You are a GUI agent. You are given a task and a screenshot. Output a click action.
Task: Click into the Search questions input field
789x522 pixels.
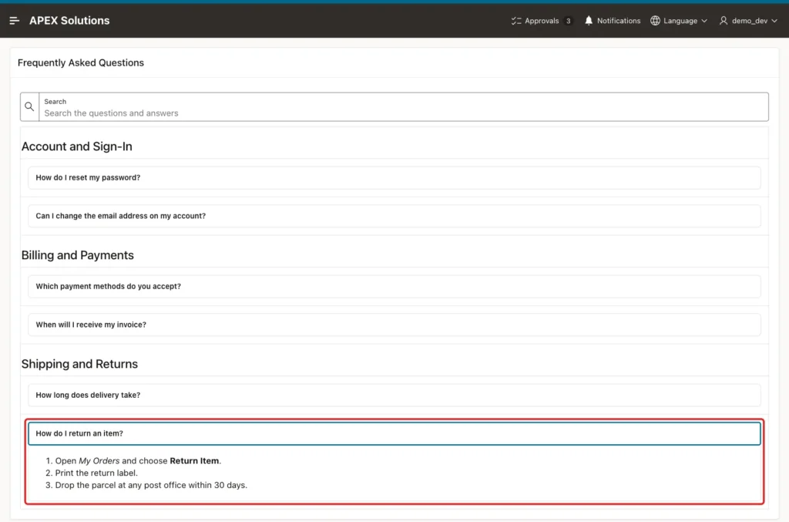click(x=404, y=106)
